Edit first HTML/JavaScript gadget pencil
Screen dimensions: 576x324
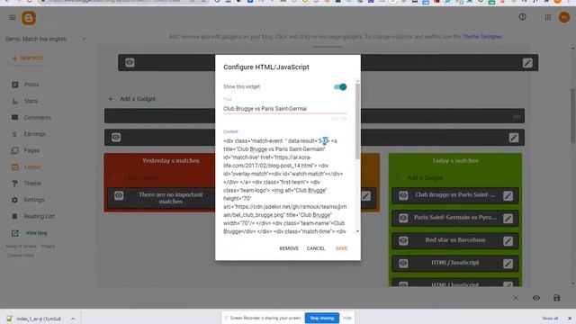[x=508, y=264]
